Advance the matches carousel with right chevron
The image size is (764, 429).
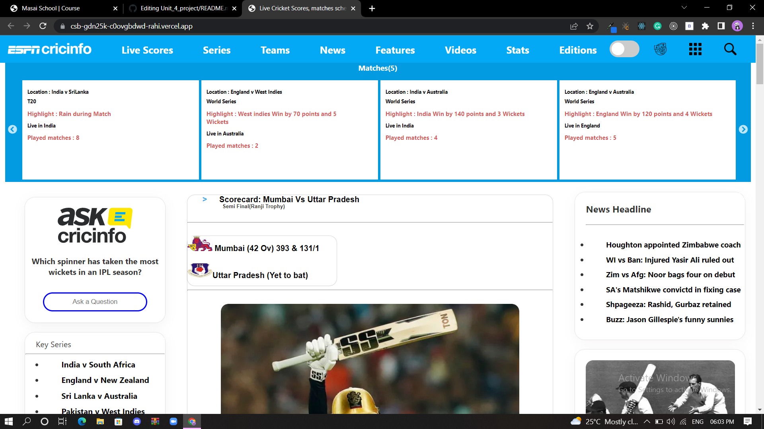pyautogui.click(x=744, y=129)
